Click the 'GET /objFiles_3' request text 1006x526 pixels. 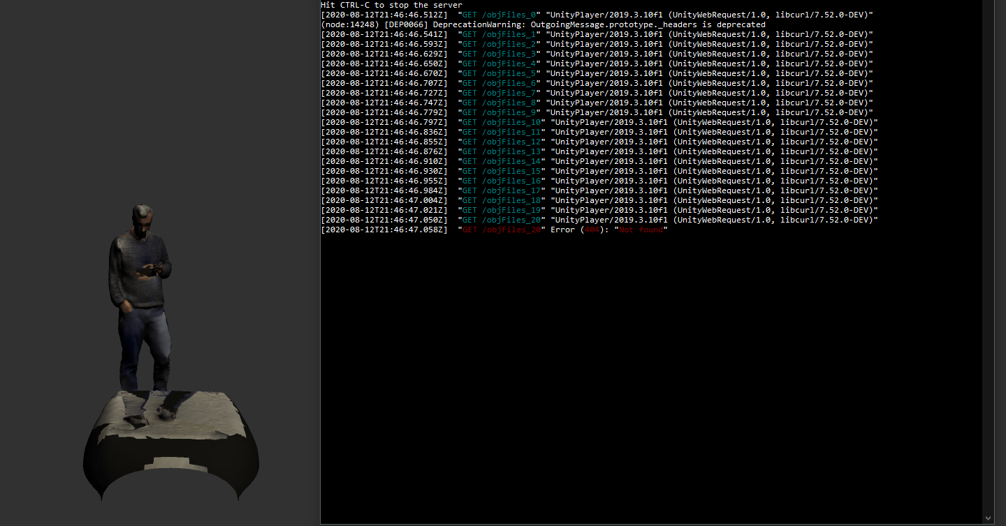tap(499, 54)
